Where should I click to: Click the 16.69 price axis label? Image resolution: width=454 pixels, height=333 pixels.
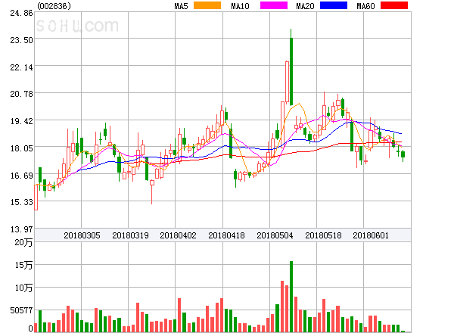pos(21,176)
